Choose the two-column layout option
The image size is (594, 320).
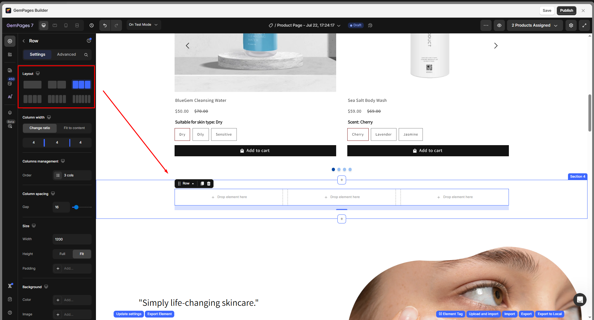pyautogui.click(x=57, y=85)
